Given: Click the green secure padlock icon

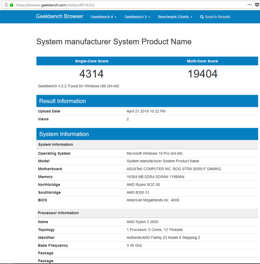Looking at the screenshot, I should pos(12,5).
